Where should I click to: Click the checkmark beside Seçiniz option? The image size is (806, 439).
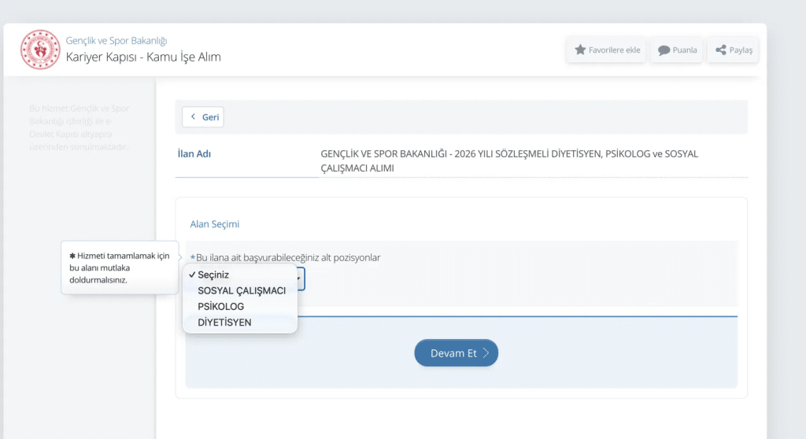pyautogui.click(x=192, y=275)
